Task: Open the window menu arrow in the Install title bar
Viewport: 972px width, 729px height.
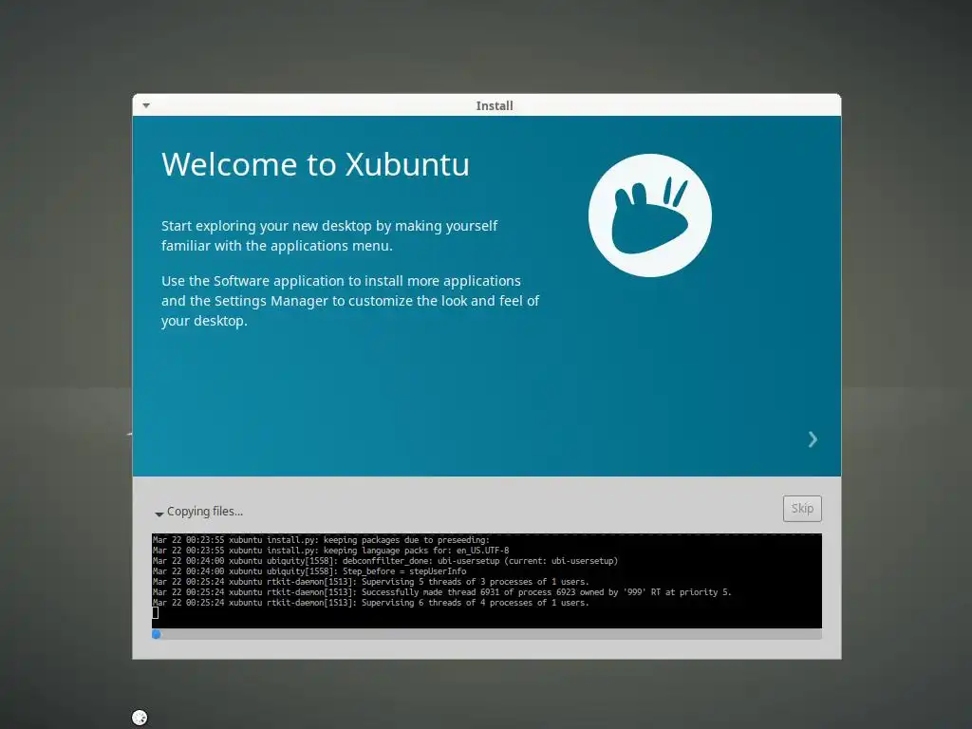Action: pyautogui.click(x=146, y=106)
